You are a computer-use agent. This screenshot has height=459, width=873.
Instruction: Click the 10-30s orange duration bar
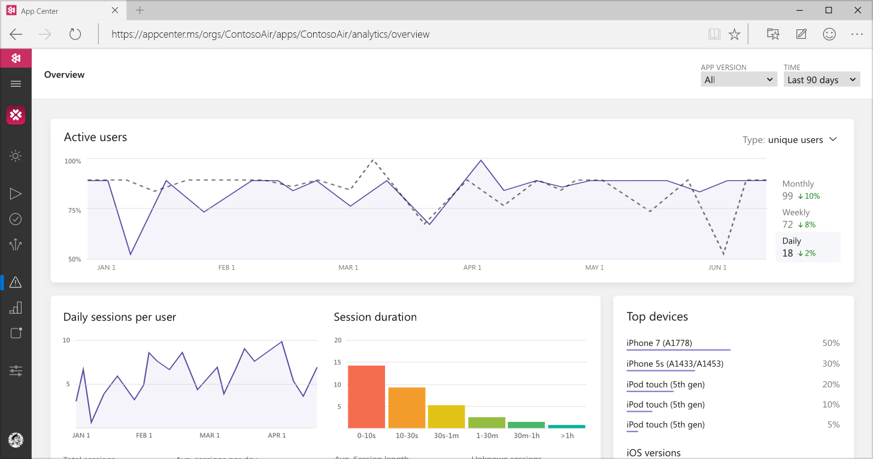[407, 408]
